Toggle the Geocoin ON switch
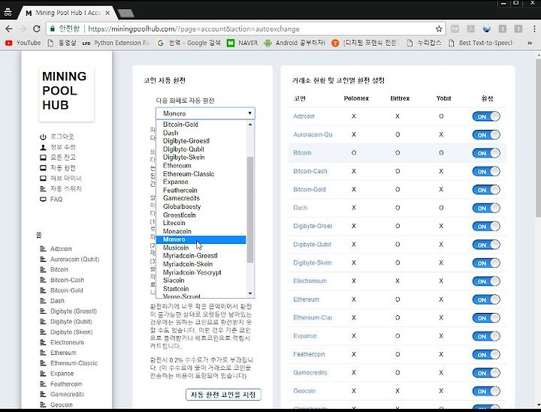Screen dimensions: 541x412 pos(486,391)
